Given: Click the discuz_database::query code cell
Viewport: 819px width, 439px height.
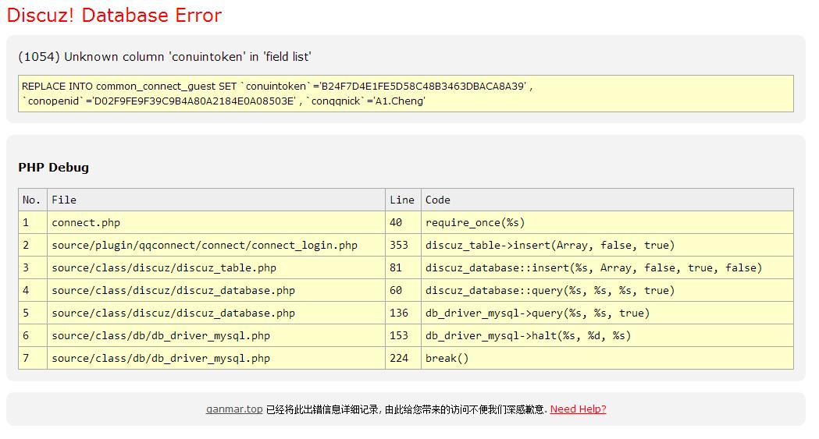Looking at the screenshot, I should [550, 290].
